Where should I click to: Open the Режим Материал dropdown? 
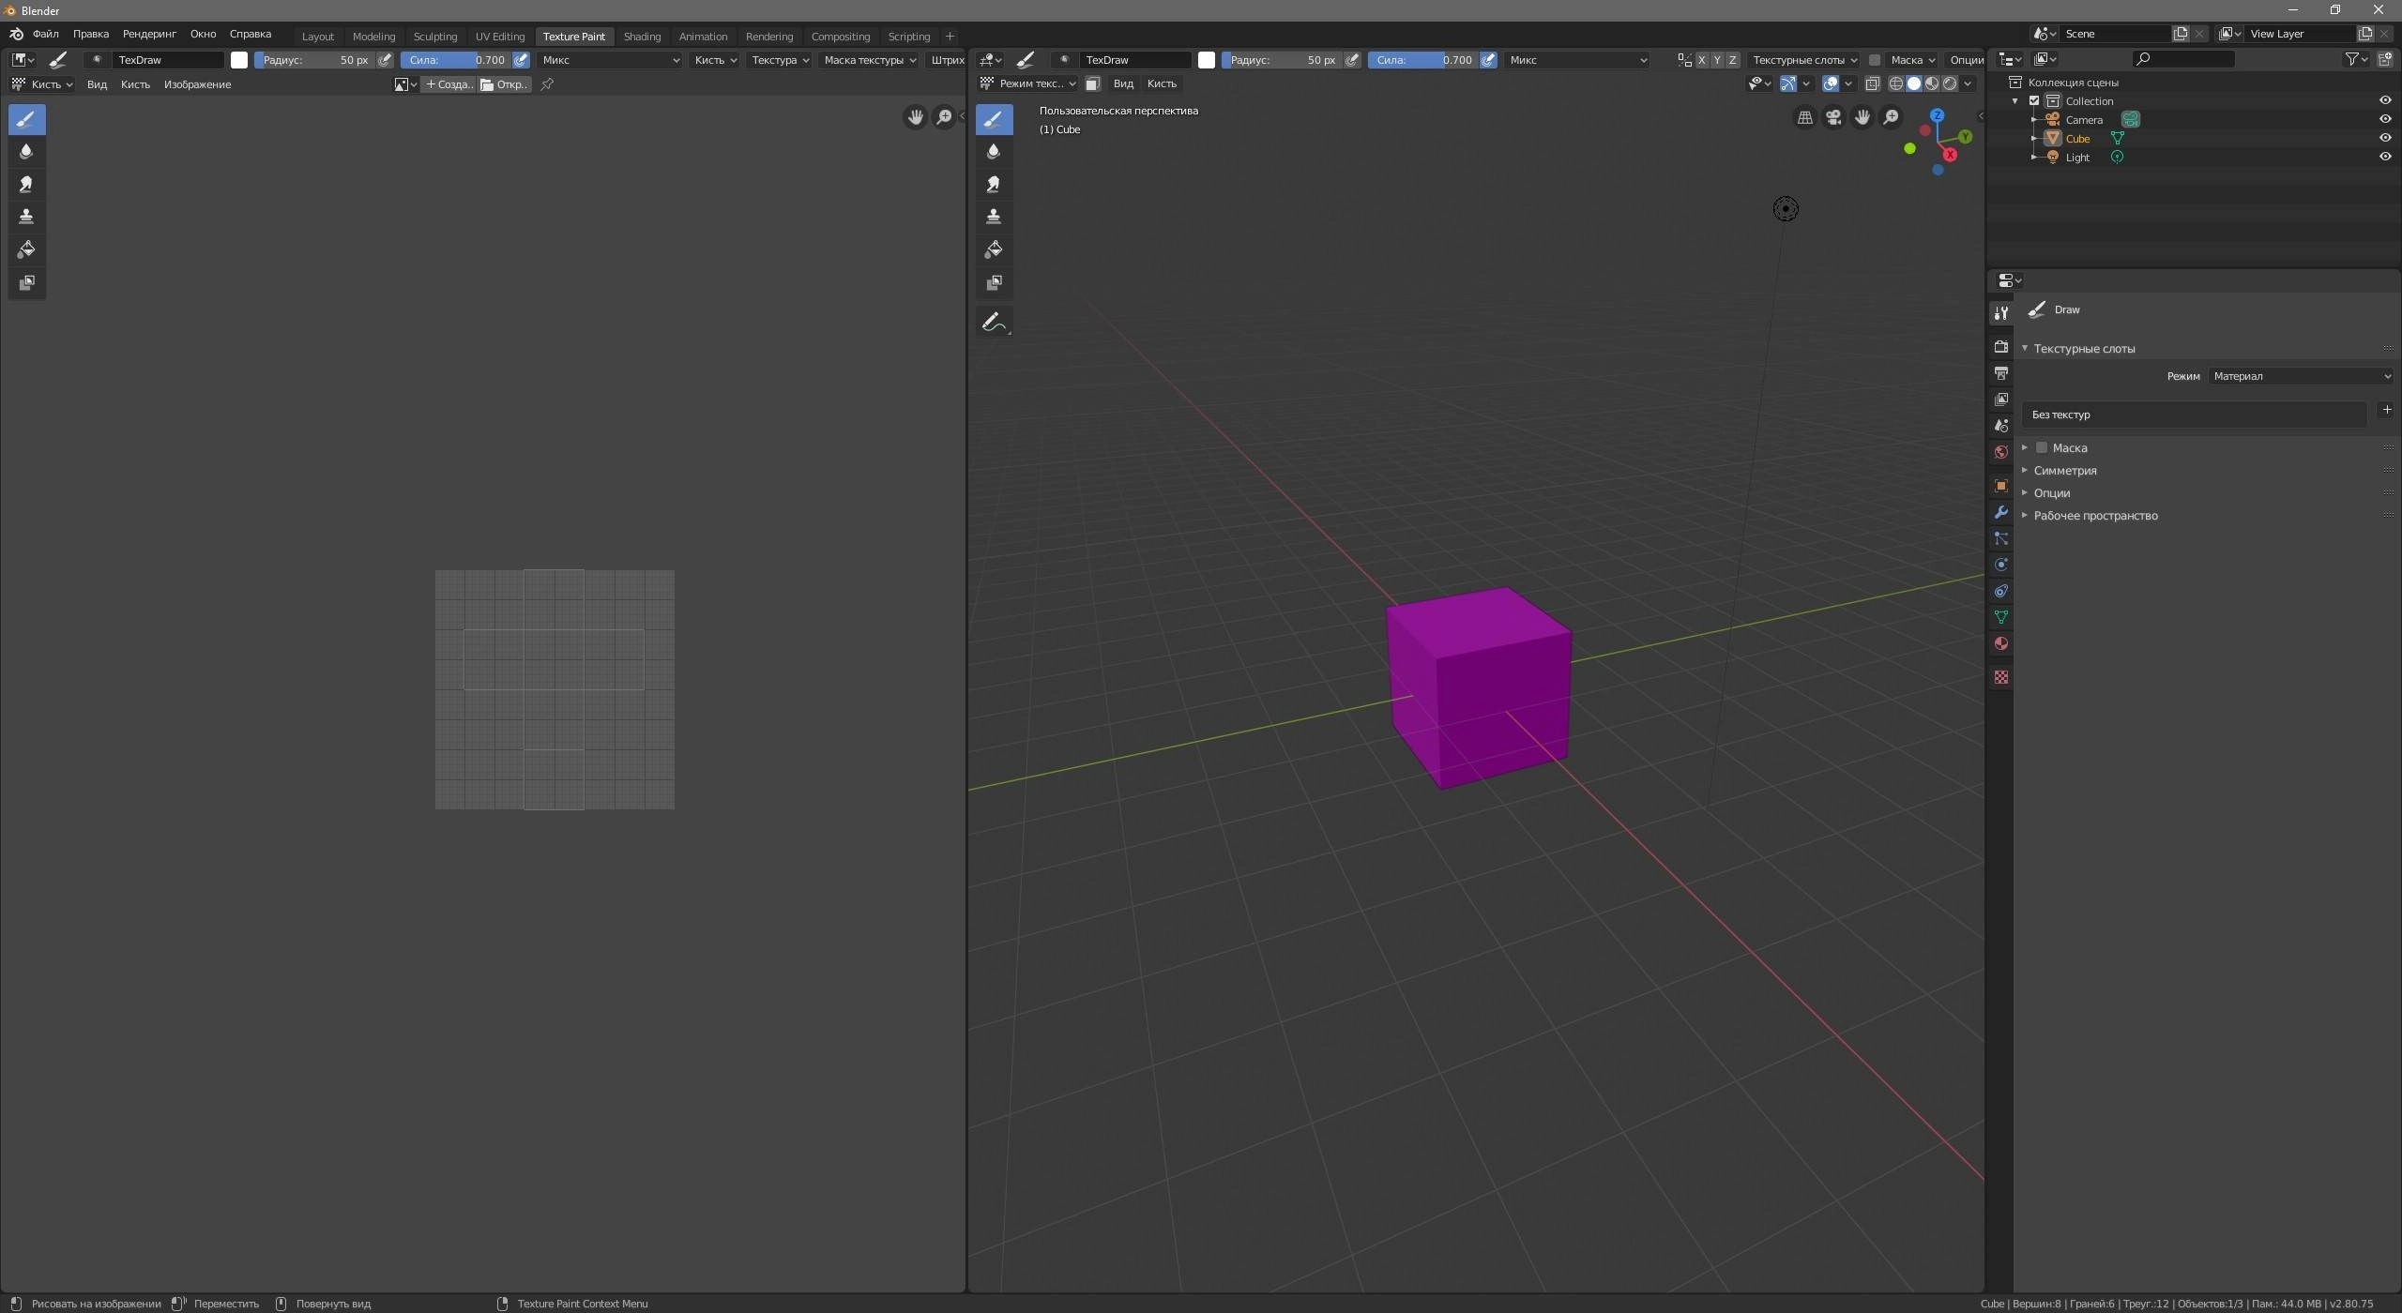2301,376
